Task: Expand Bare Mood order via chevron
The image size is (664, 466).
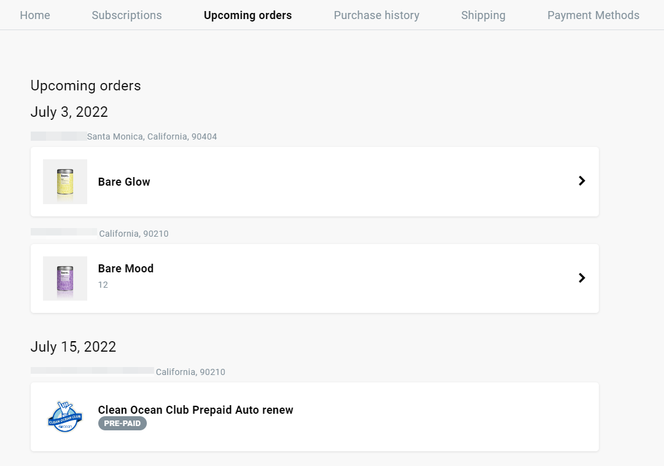Action: [x=582, y=278]
